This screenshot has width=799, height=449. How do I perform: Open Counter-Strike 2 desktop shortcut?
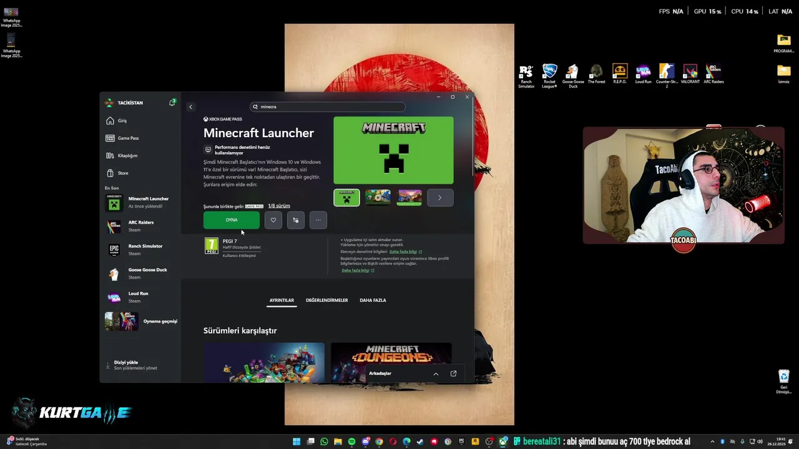tap(667, 76)
